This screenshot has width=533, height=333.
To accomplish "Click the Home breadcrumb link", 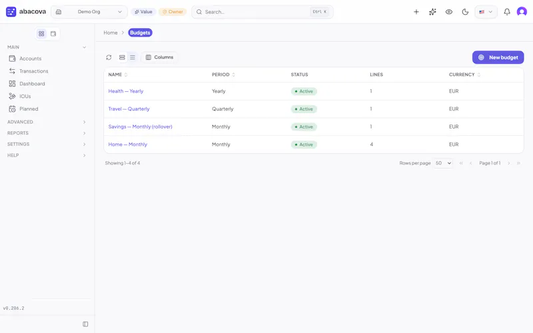I will [111, 33].
